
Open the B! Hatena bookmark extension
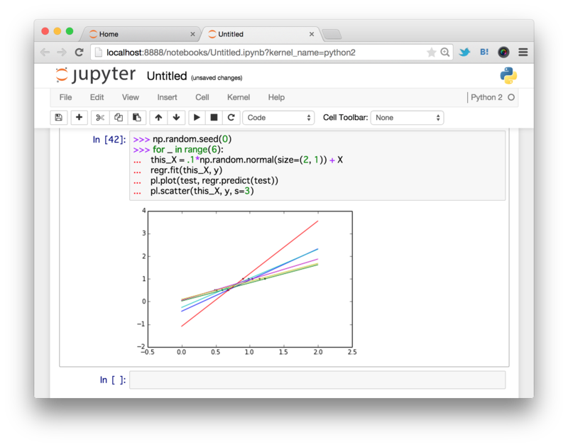coord(484,52)
